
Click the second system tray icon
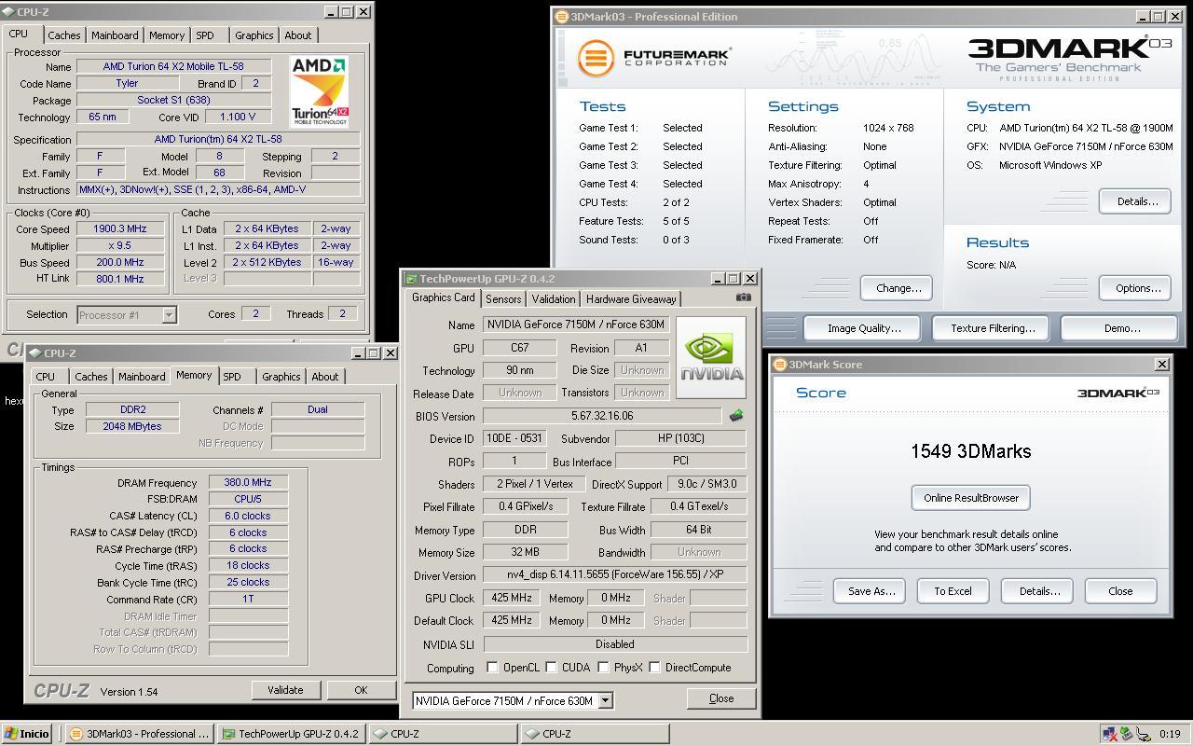1125,734
